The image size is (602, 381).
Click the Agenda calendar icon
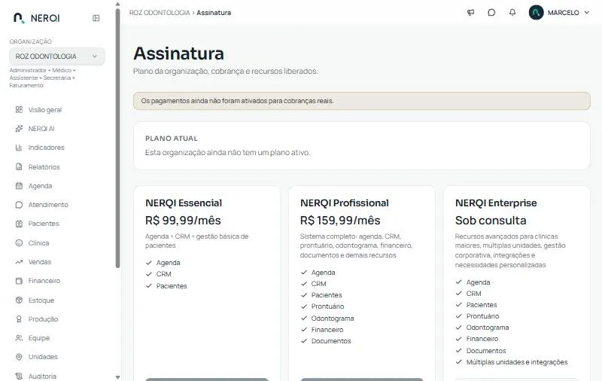click(19, 186)
